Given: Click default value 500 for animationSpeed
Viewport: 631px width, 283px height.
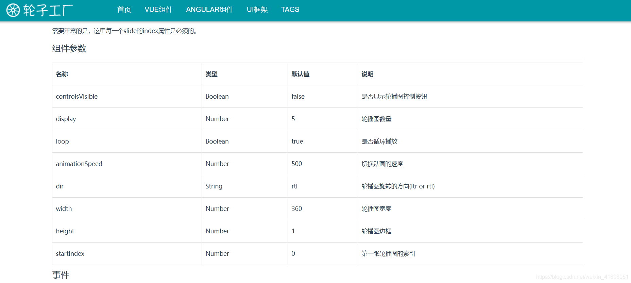Looking at the screenshot, I should tap(297, 164).
